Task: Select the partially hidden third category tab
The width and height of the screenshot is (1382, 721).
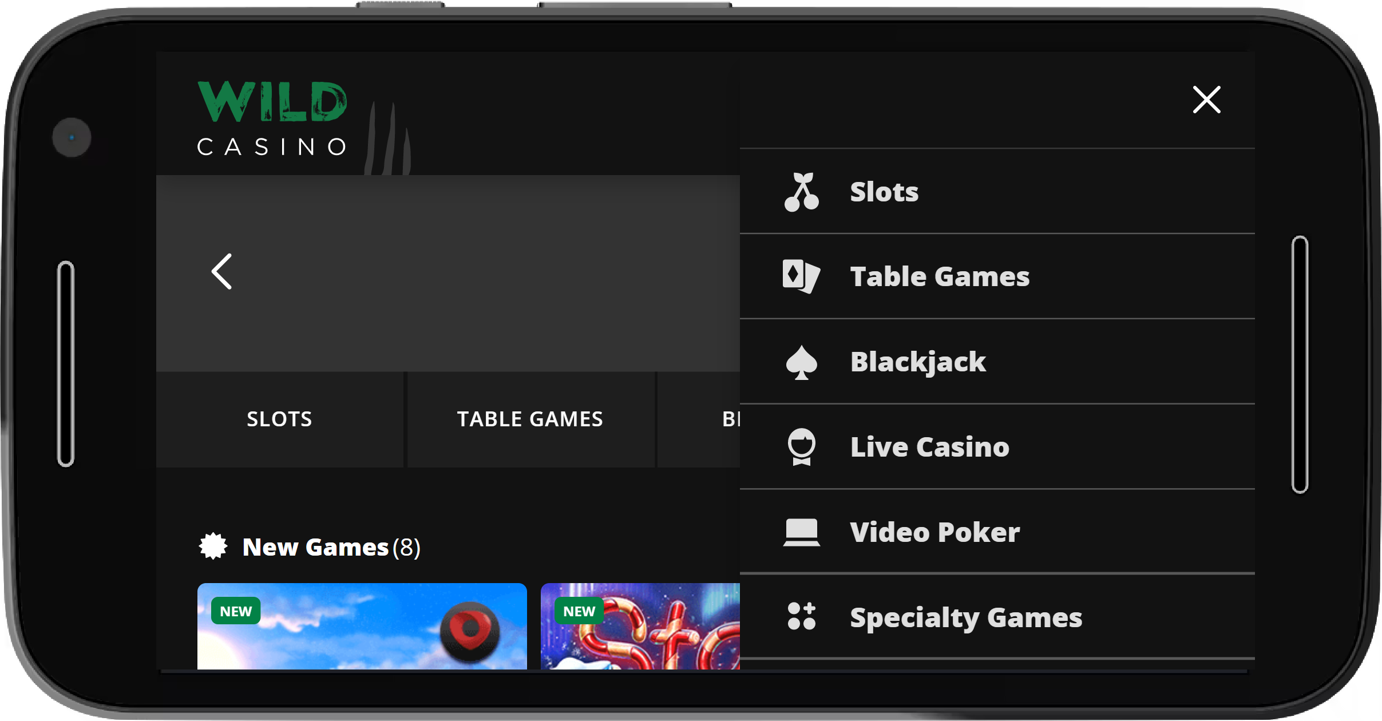Action: coord(699,419)
